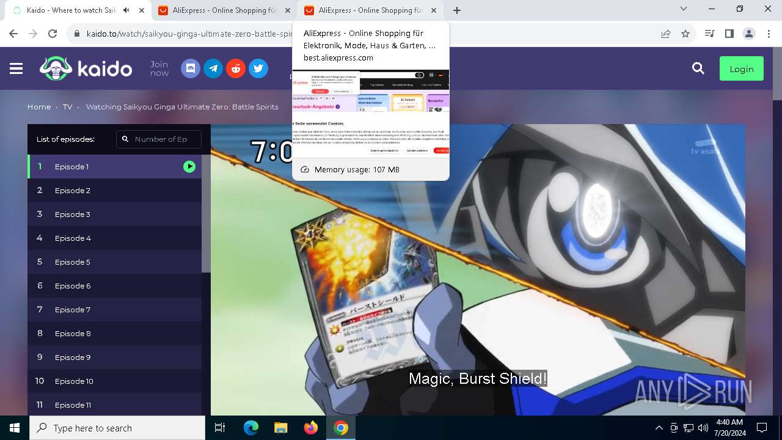Screen dimensions: 782x440
Task: Select Episode 9 in the list
Action: tap(114, 357)
